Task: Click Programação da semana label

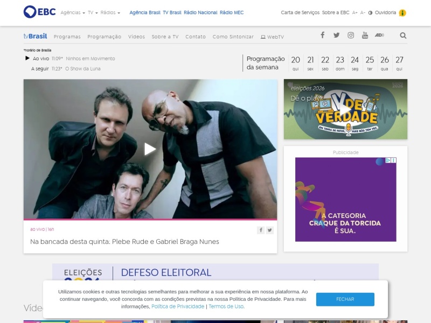Action: pos(266,63)
